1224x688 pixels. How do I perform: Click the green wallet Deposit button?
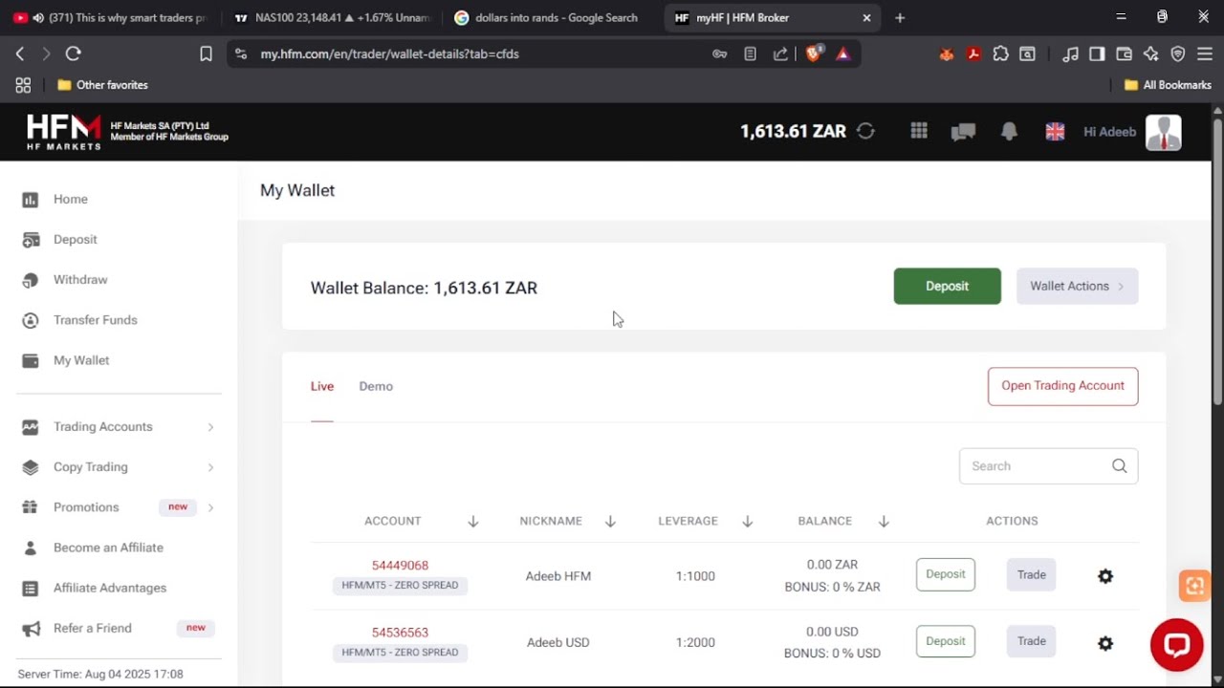click(947, 286)
